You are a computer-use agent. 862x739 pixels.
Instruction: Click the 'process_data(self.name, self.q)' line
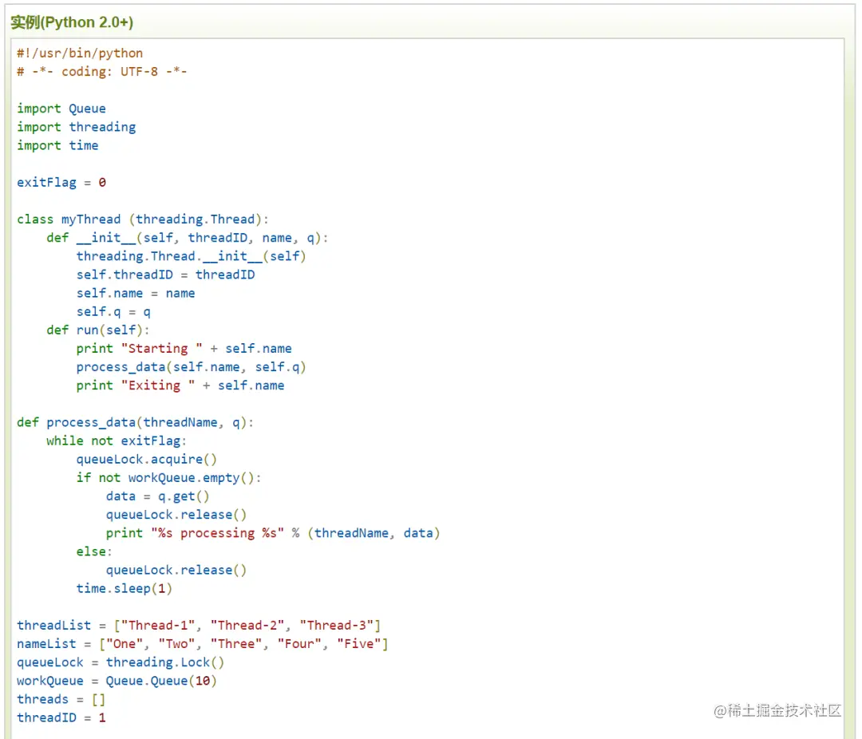point(191,367)
